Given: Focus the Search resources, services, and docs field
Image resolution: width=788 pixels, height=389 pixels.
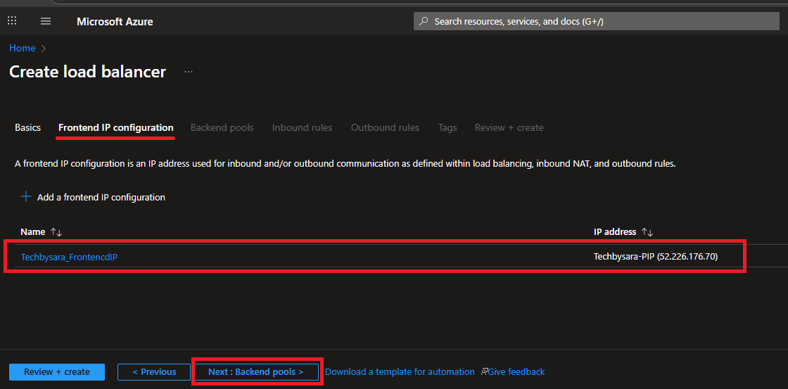Looking at the screenshot, I should (597, 22).
